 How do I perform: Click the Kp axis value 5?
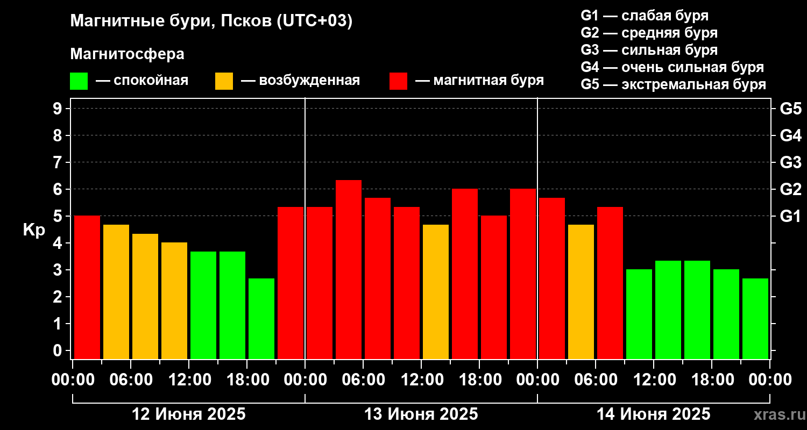[x=59, y=216]
